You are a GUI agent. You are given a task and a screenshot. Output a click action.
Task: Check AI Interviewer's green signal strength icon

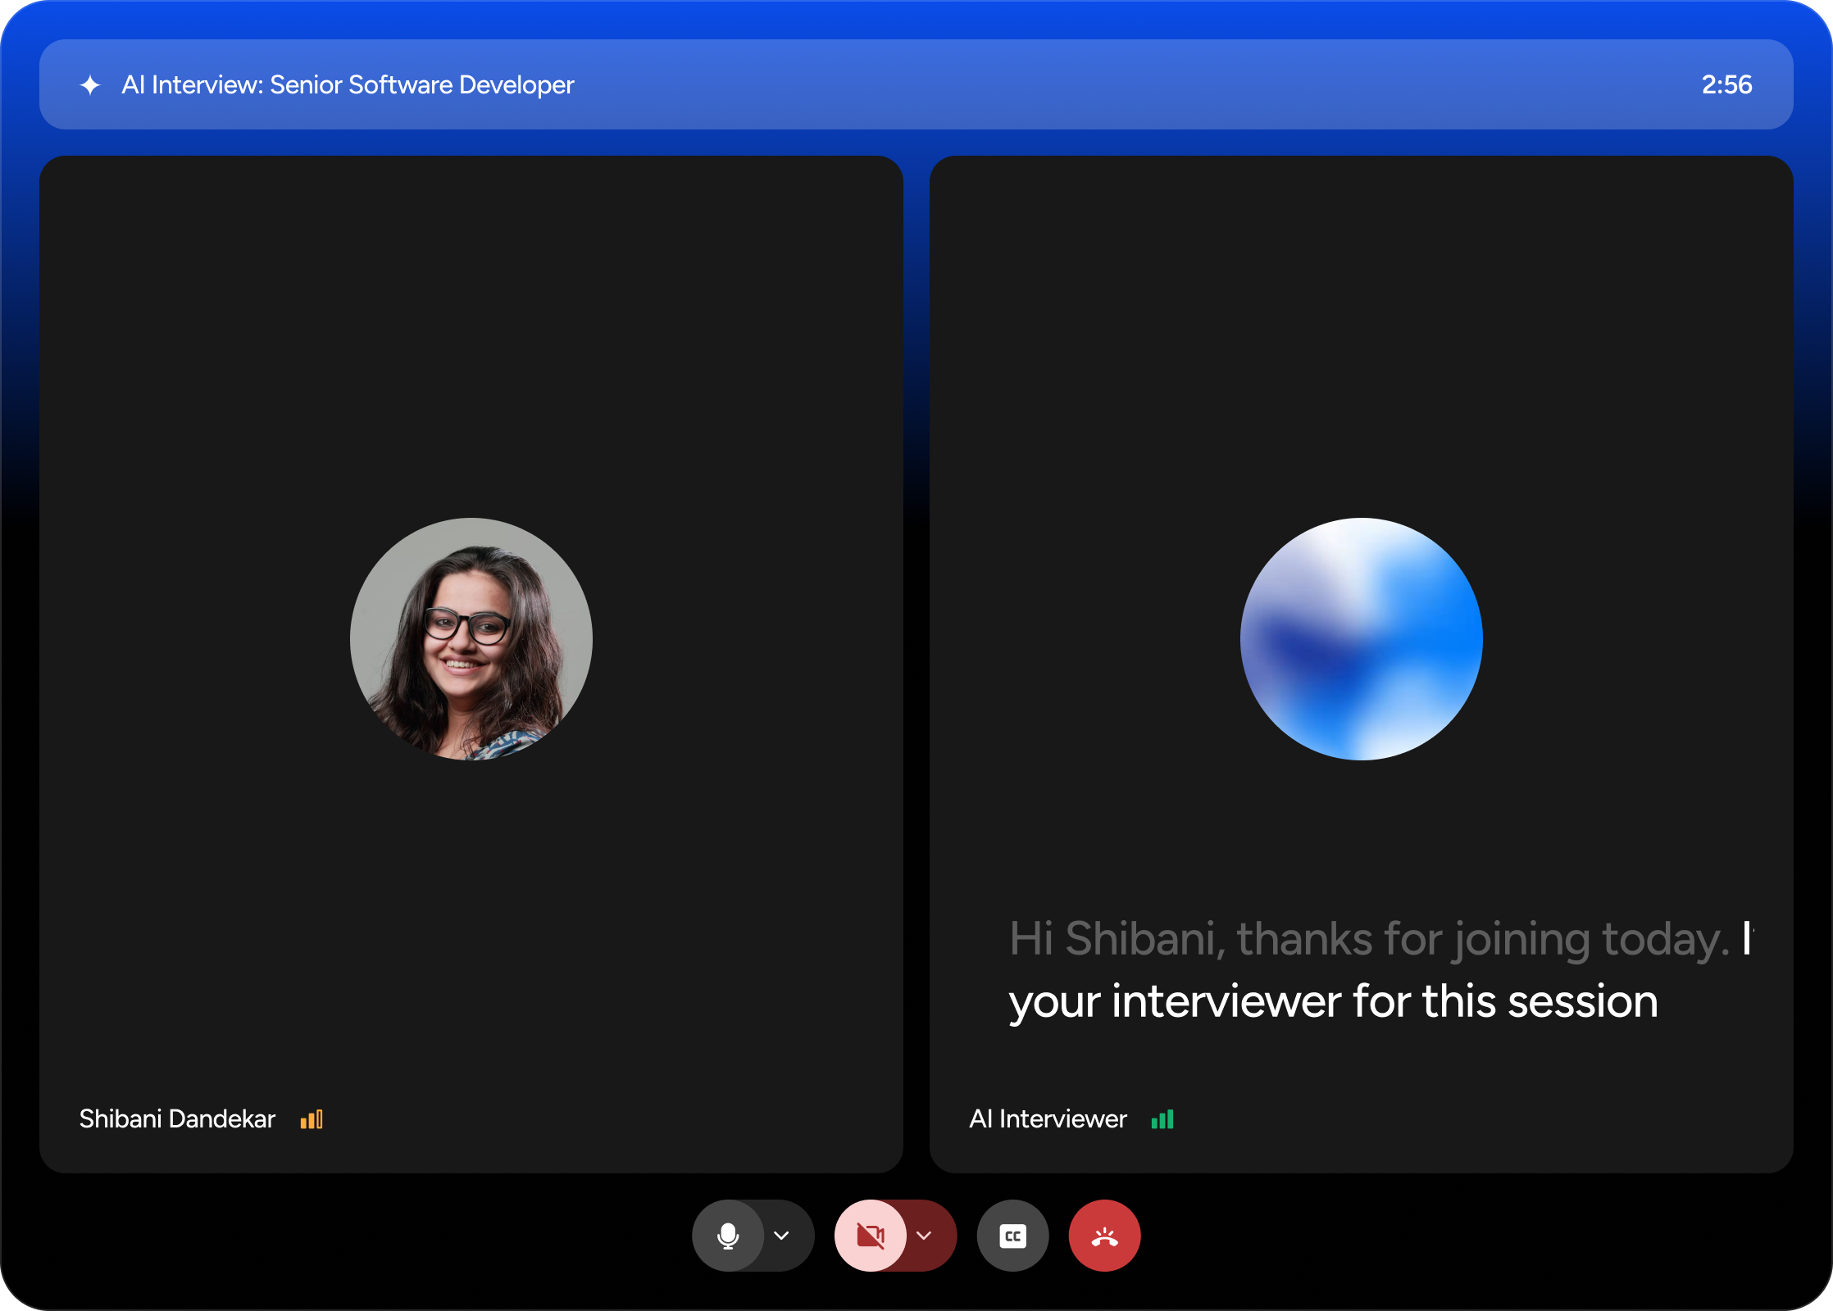(1162, 1119)
